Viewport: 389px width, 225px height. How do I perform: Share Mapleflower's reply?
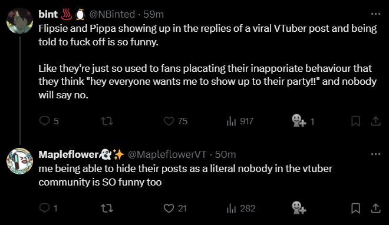pyautogui.click(x=375, y=208)
